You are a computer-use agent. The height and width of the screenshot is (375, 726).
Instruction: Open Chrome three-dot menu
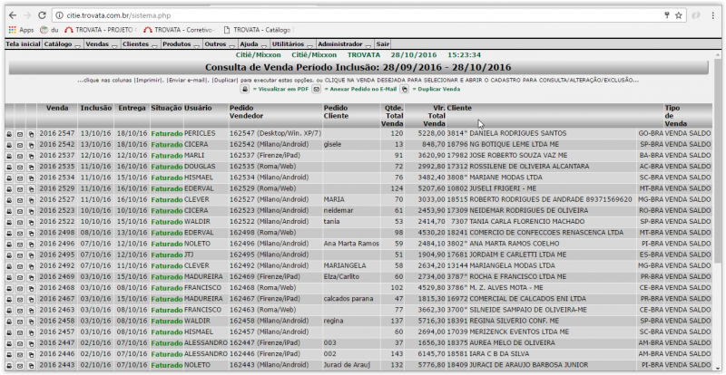713,15
